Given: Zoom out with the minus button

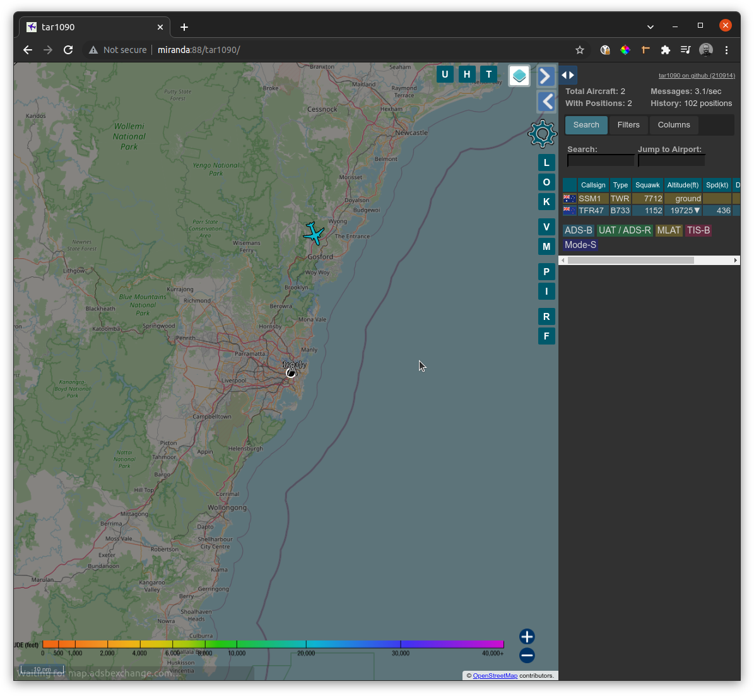Looking at the screenshot, I should pyautogui.click(x=527, y=656).
